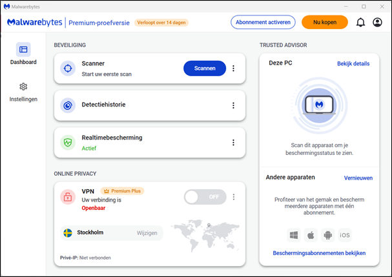Expand Scanner options three-dot menu

(233, 68)
